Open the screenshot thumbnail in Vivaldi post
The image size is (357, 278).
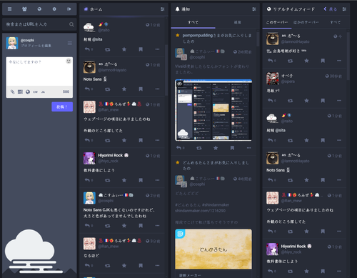pyautogui.click(x=213, y=110)
